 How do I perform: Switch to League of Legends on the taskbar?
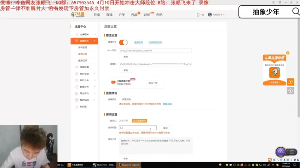click(129, 165)
